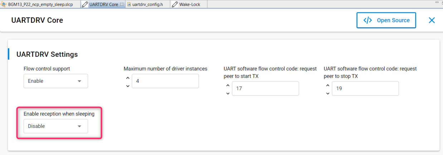Screen dimensions: 443x155
Task: Close the UARTDRV Core tab using its X
Action: coord(122,4)
